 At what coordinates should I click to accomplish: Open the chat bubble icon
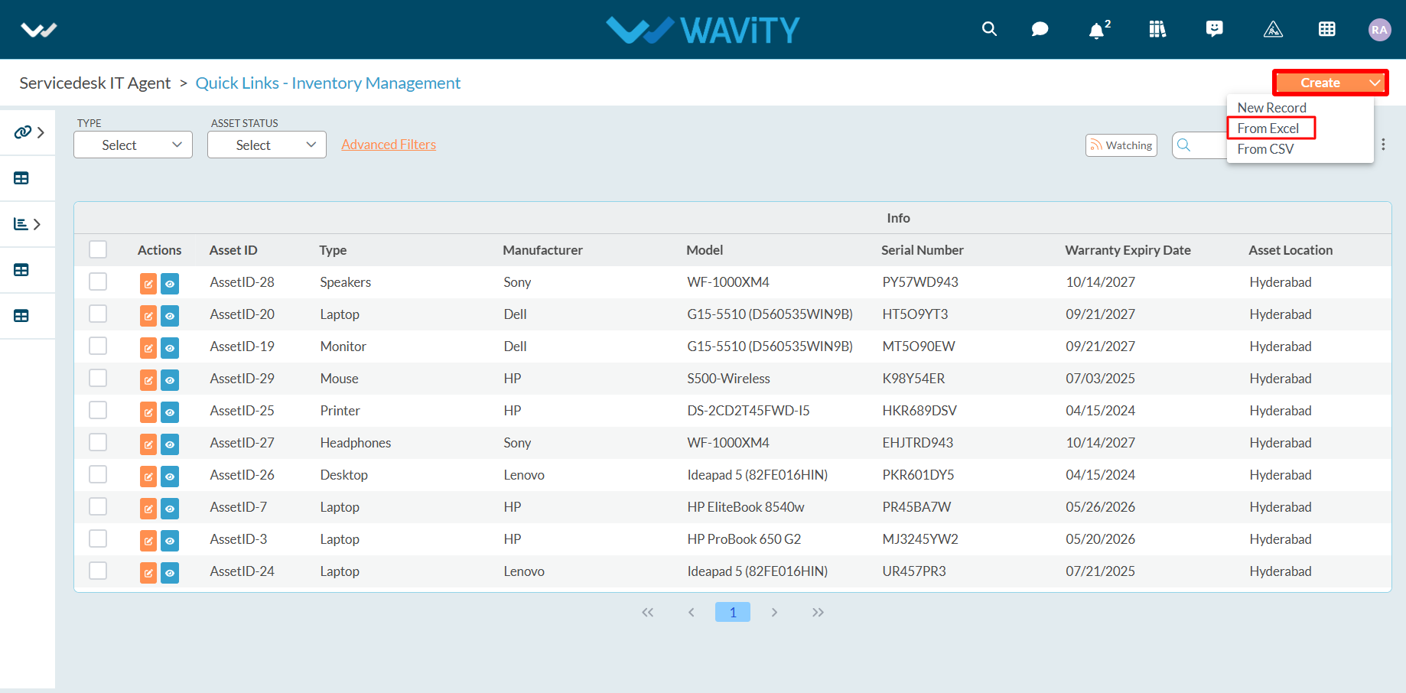click(1040, 29)
